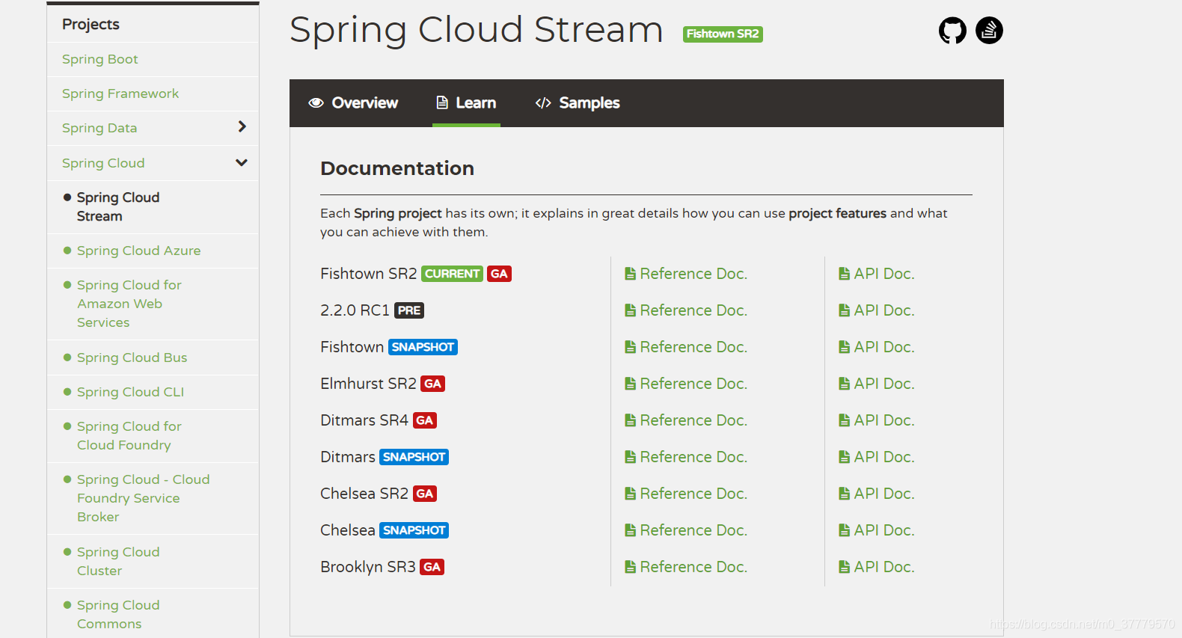Click the Ditmars SNAPSHOT API Doc file icon

coord(844,457)
